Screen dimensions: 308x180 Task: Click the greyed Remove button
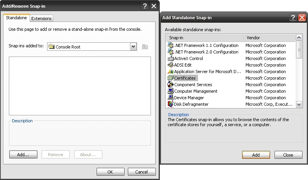[x=56, y=155]
